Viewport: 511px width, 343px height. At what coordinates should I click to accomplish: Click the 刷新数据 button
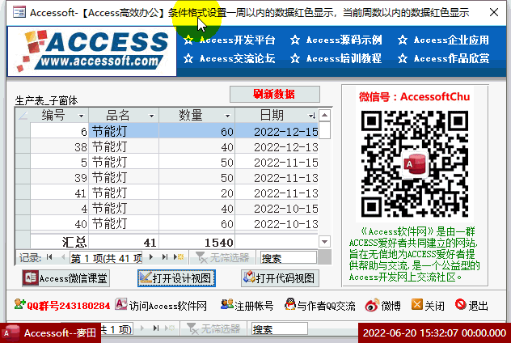tap(274, 94)
